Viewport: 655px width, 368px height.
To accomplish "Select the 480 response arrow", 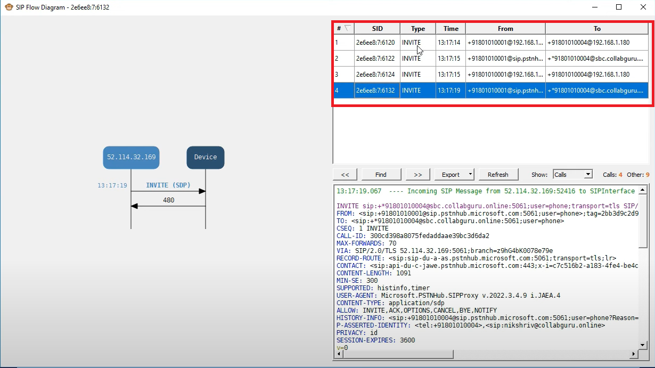I will click(168, 206).
